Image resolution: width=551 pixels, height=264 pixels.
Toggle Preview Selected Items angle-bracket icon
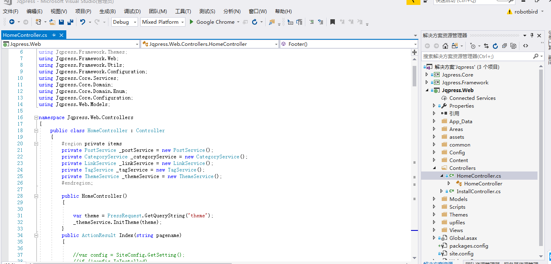(526, 46)
